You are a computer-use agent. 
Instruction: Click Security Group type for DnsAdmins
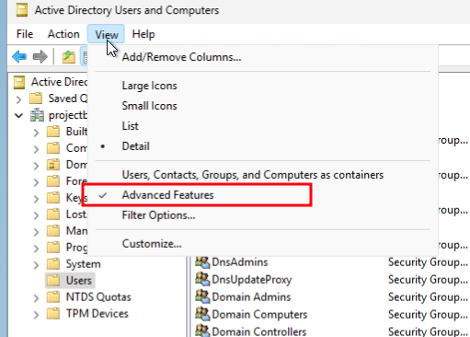click(428, 262)
